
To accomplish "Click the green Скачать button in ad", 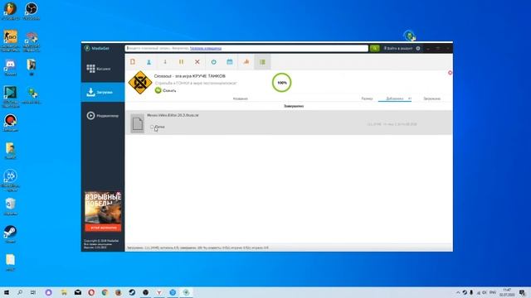I will point(166,90).
